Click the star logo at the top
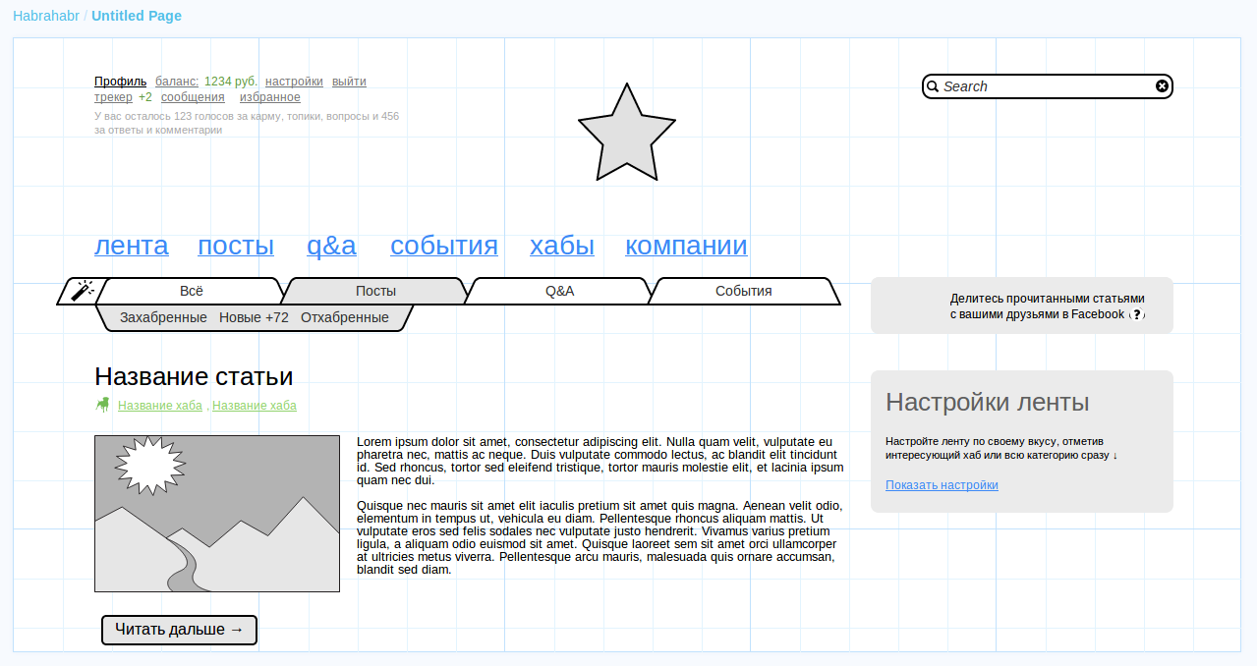Viewport: 1257px width, 666px height. point(626,133)
